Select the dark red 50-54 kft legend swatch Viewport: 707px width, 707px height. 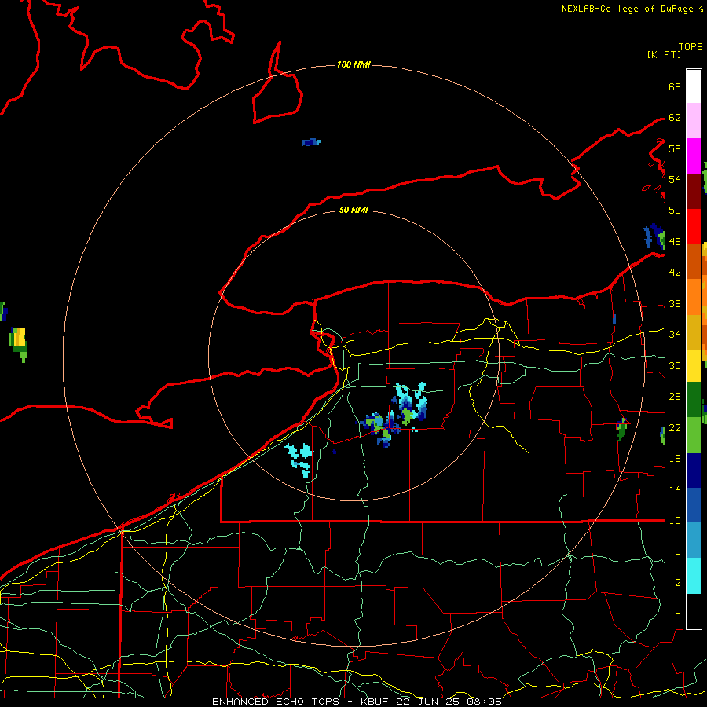click(694, 192)
